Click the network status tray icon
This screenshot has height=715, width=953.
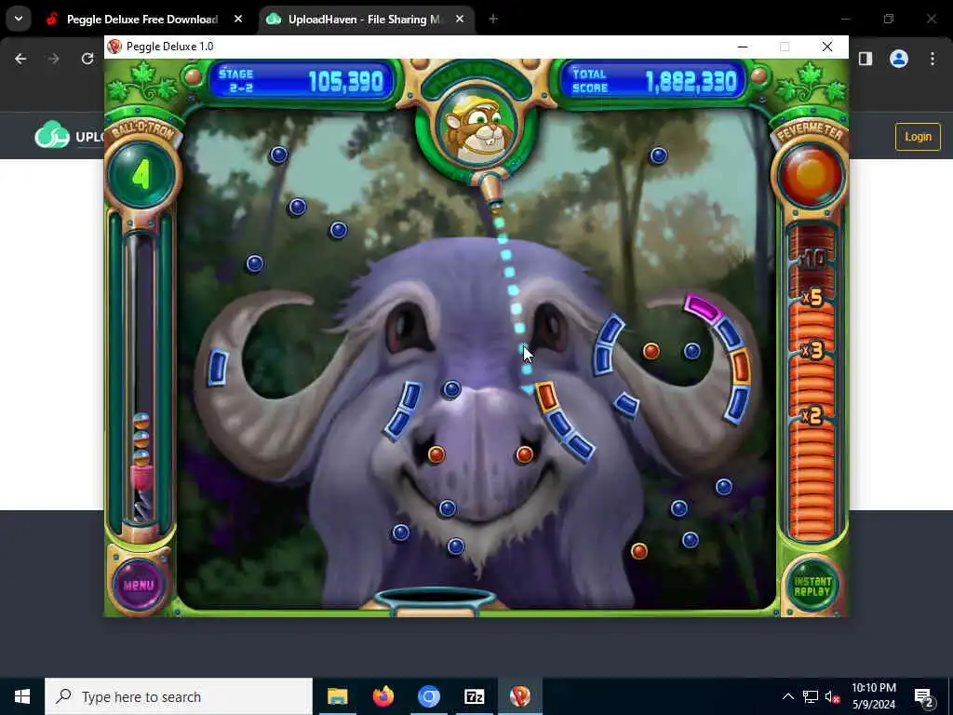pos(811,696)
